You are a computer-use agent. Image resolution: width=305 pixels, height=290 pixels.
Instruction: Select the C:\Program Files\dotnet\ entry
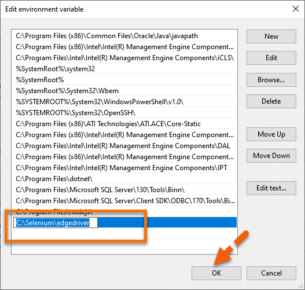tap(124, 179)
